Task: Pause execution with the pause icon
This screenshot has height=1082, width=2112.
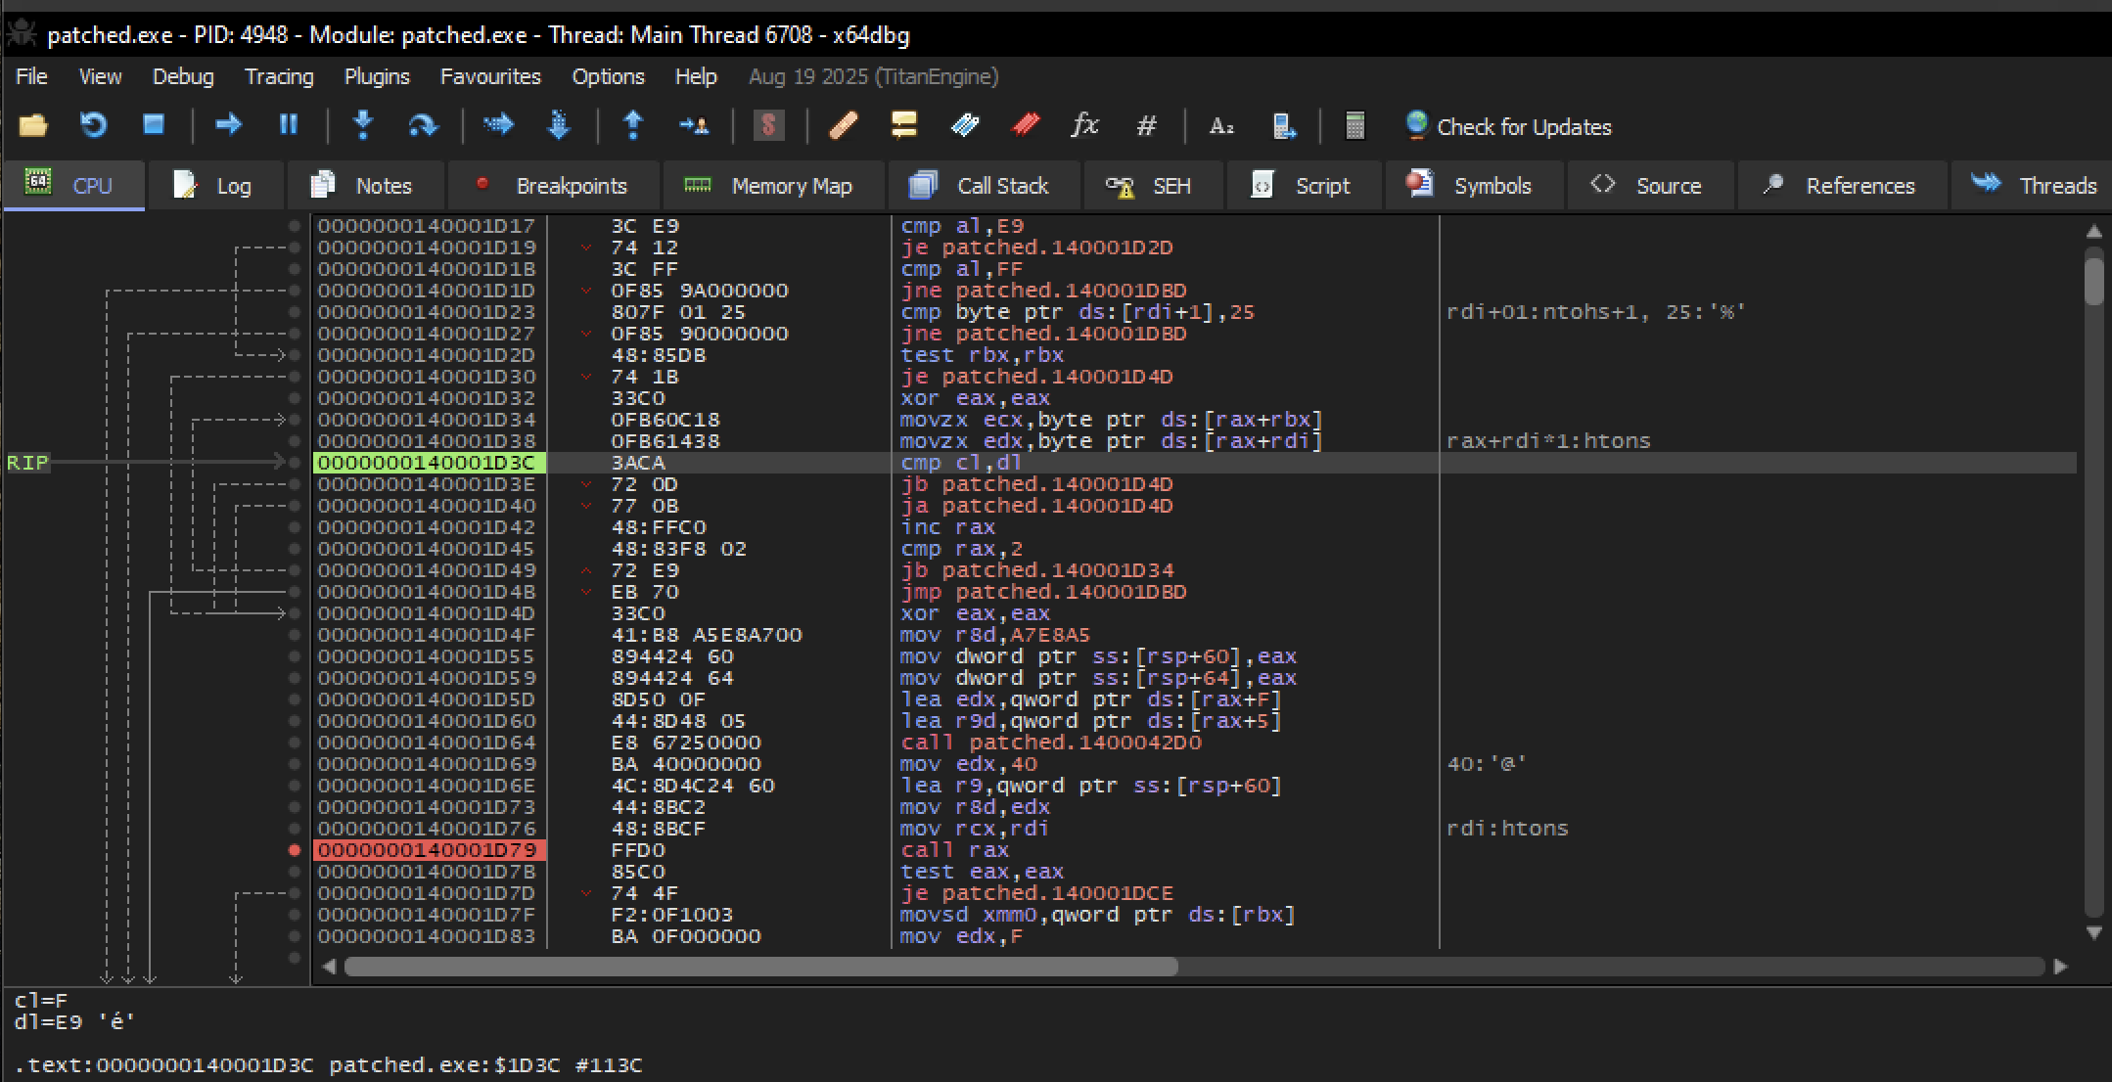Action: pos(288,125)
